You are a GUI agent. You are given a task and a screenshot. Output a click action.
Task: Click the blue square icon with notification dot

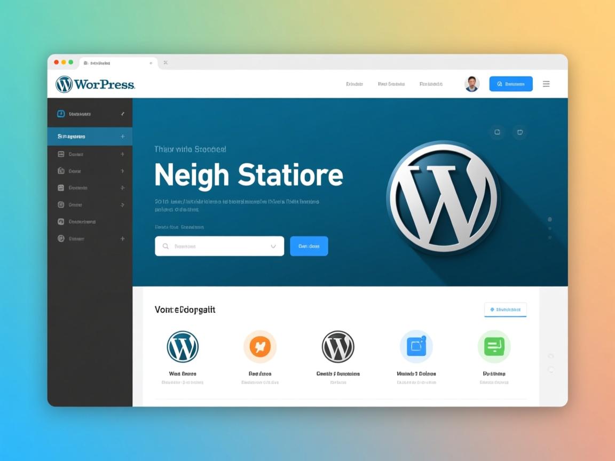416,347
